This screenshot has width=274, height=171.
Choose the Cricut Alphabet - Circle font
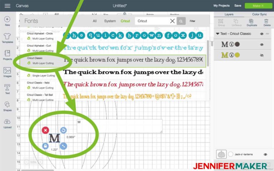point(113,36)
